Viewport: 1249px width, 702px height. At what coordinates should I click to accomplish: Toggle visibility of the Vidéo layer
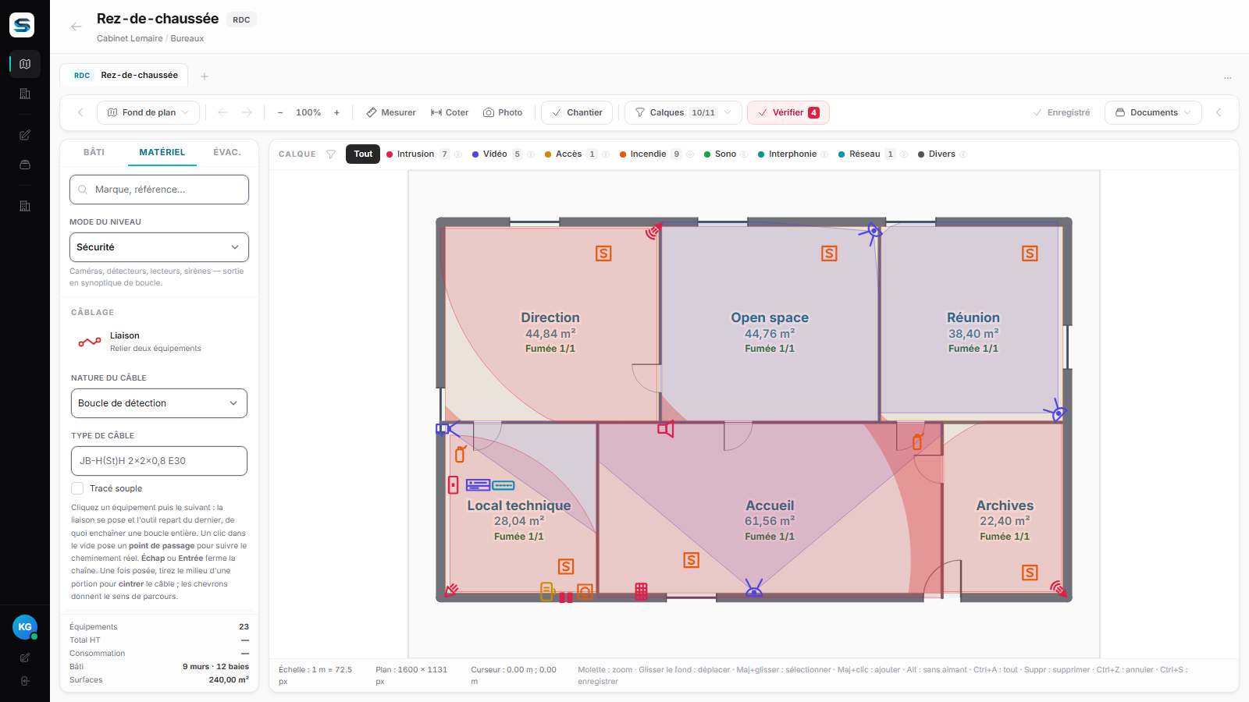pos(531,154)
